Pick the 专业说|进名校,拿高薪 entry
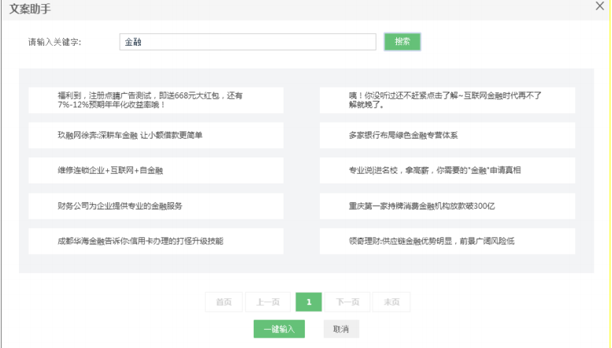Image resolution: width=612 pixels, height=348 pixels. pos(447,170)
